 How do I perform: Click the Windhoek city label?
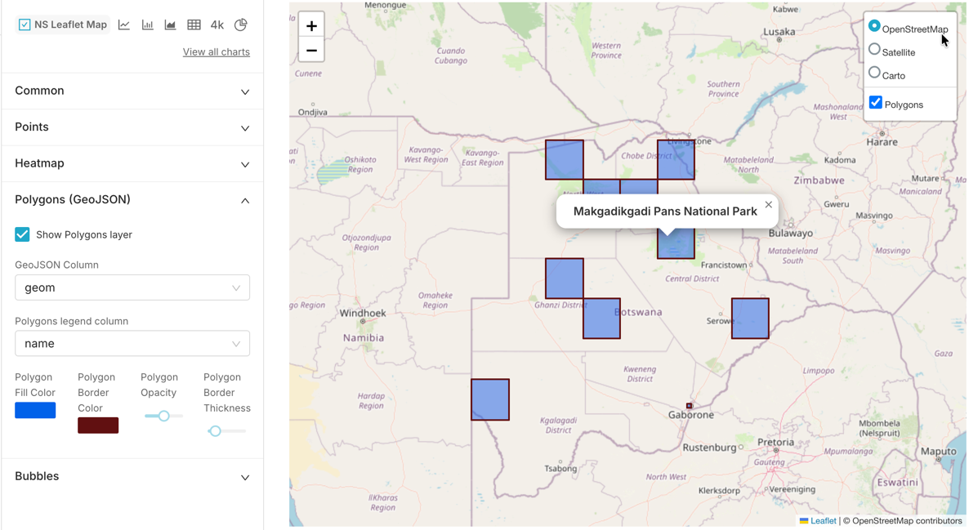(363, 314)
